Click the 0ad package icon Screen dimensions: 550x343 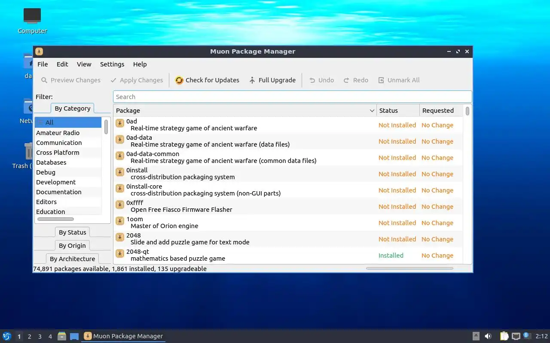pyautogui.click(x=120, y=123)
